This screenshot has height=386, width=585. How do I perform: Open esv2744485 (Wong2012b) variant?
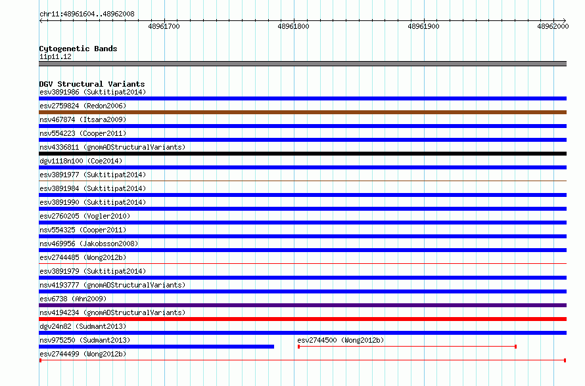[83, 257]
